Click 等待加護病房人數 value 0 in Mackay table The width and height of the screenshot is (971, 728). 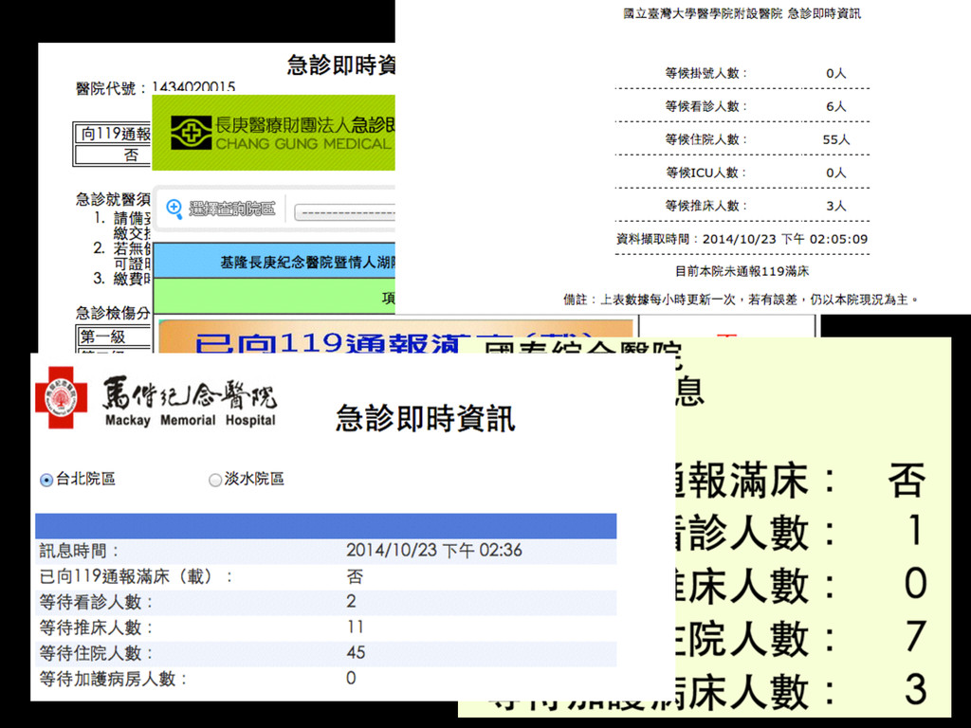point(351,679)
